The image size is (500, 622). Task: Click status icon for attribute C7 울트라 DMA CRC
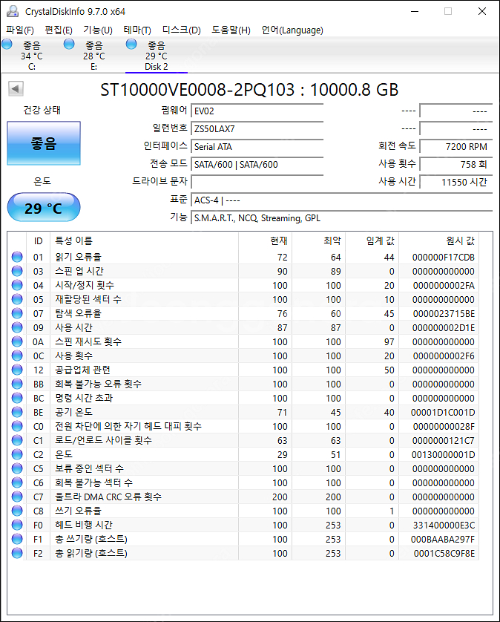click(x=16, y=497)
